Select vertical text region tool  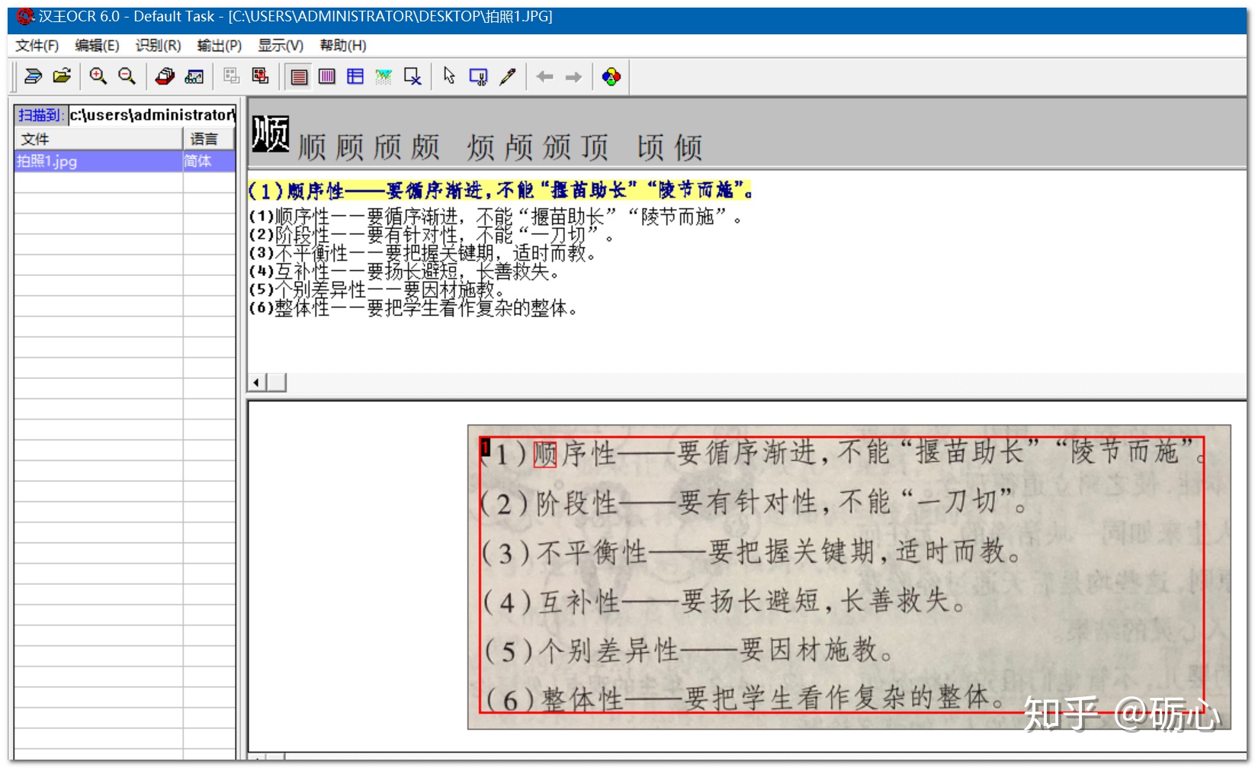tap(327, 76)
